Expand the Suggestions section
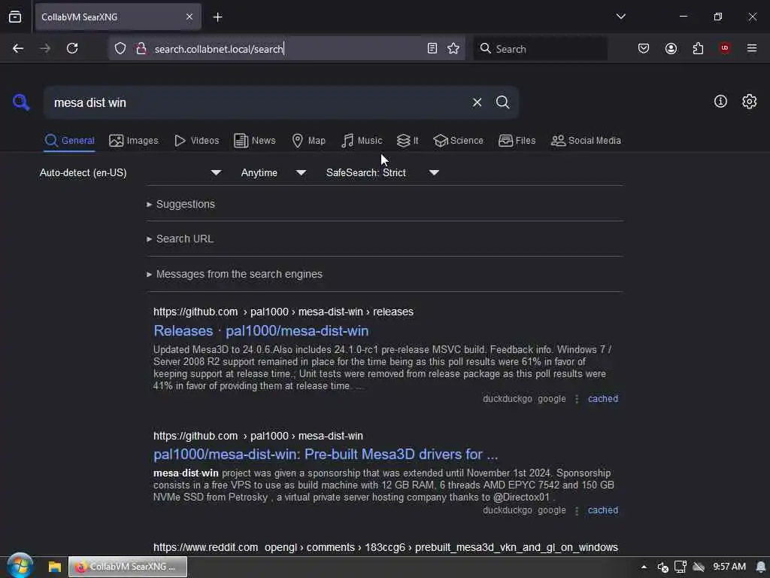This screenshot has height=578, width=770. tap(180, 204)
